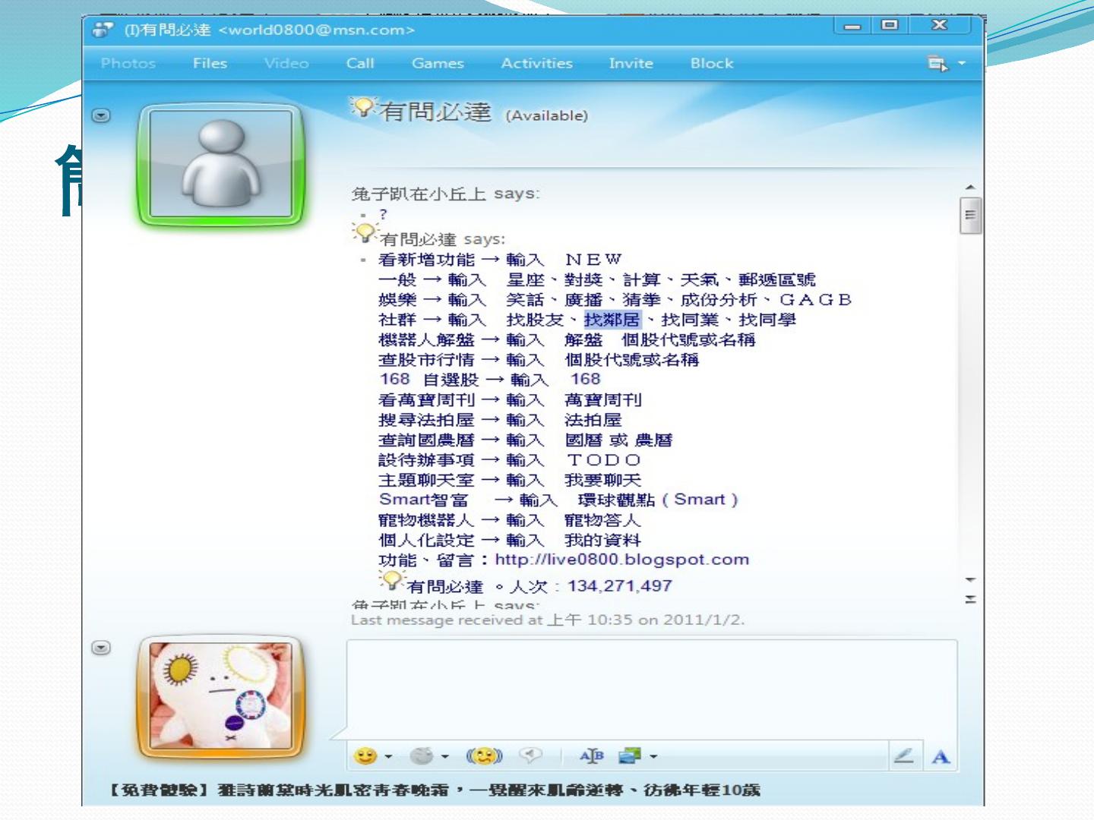
Task: Click inside the message input box
Action: (652, 689)
